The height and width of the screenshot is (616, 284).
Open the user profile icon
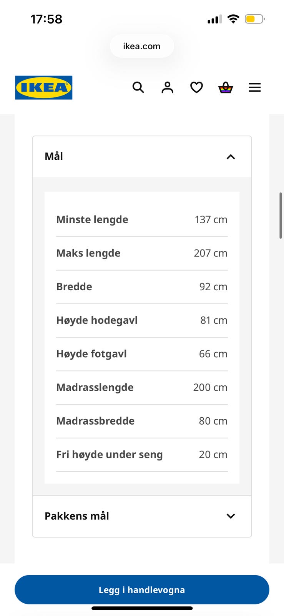point(167,88)
